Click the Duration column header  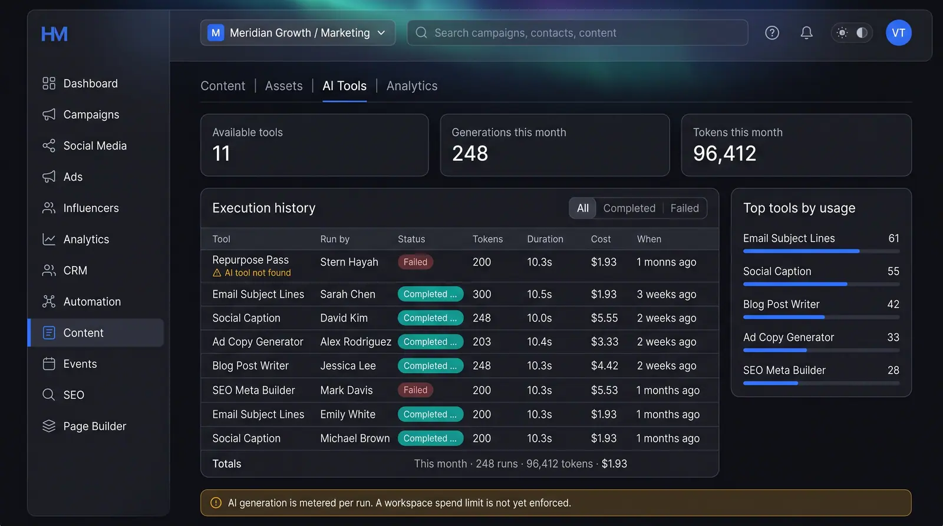click(545, 239)
